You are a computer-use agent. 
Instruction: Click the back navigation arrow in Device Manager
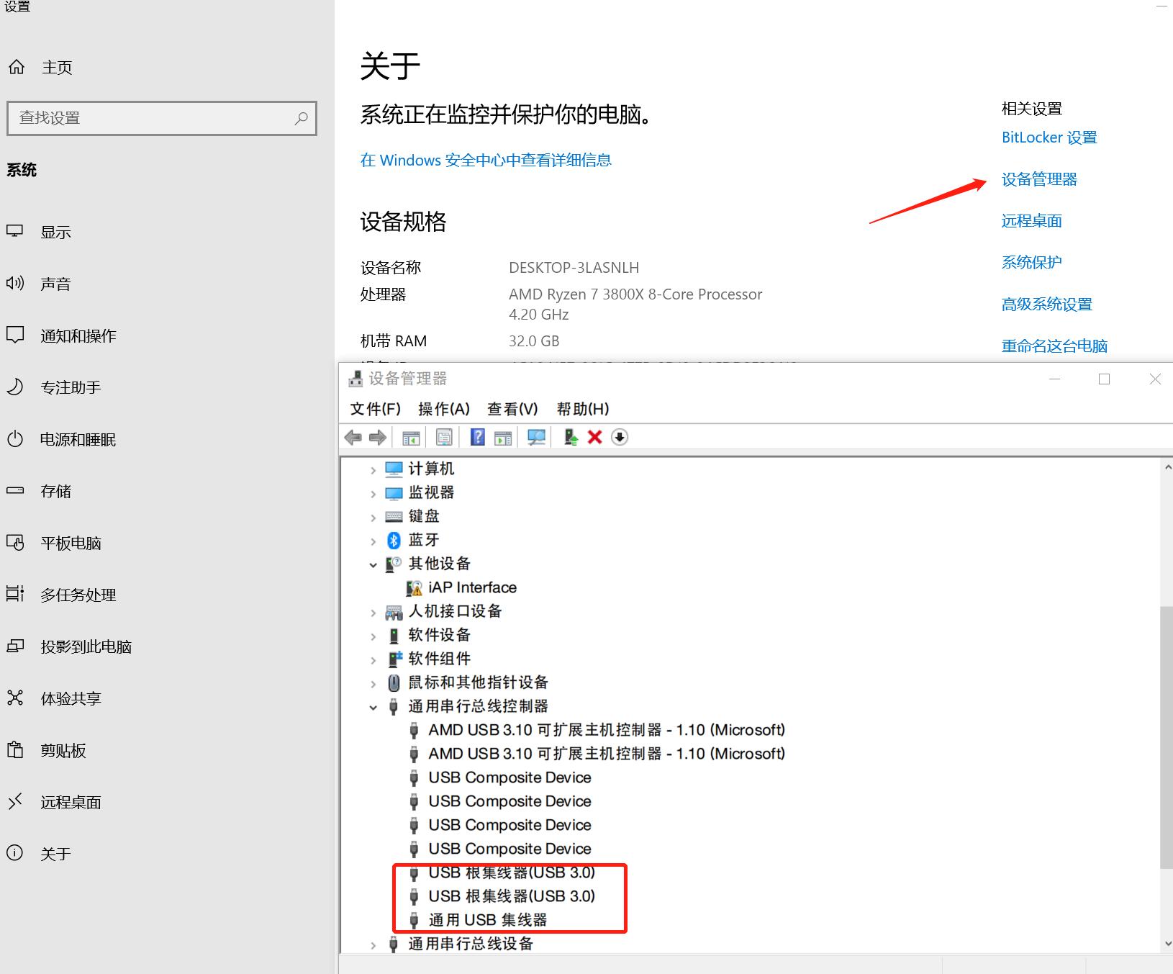353,437
